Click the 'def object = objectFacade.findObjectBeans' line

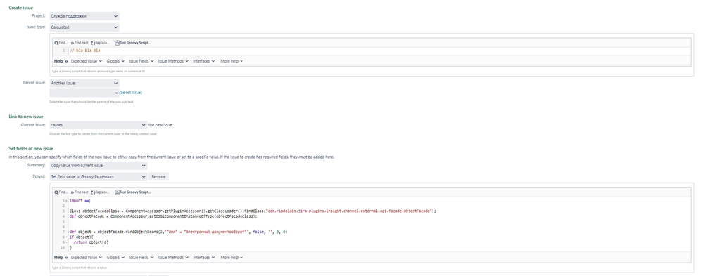179,232
